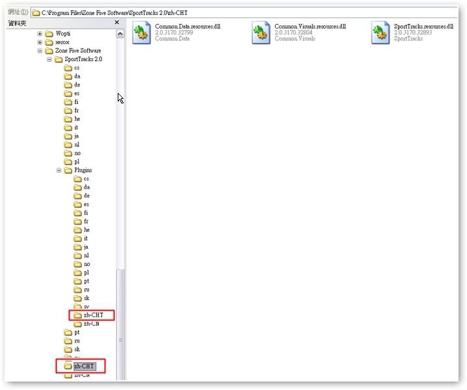The image size is (467, 390).
Task: Open the sk subfolder inside Plugins
Action: 81,298
